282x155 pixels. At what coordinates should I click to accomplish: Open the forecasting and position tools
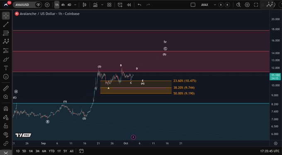[x=6, y=51]
